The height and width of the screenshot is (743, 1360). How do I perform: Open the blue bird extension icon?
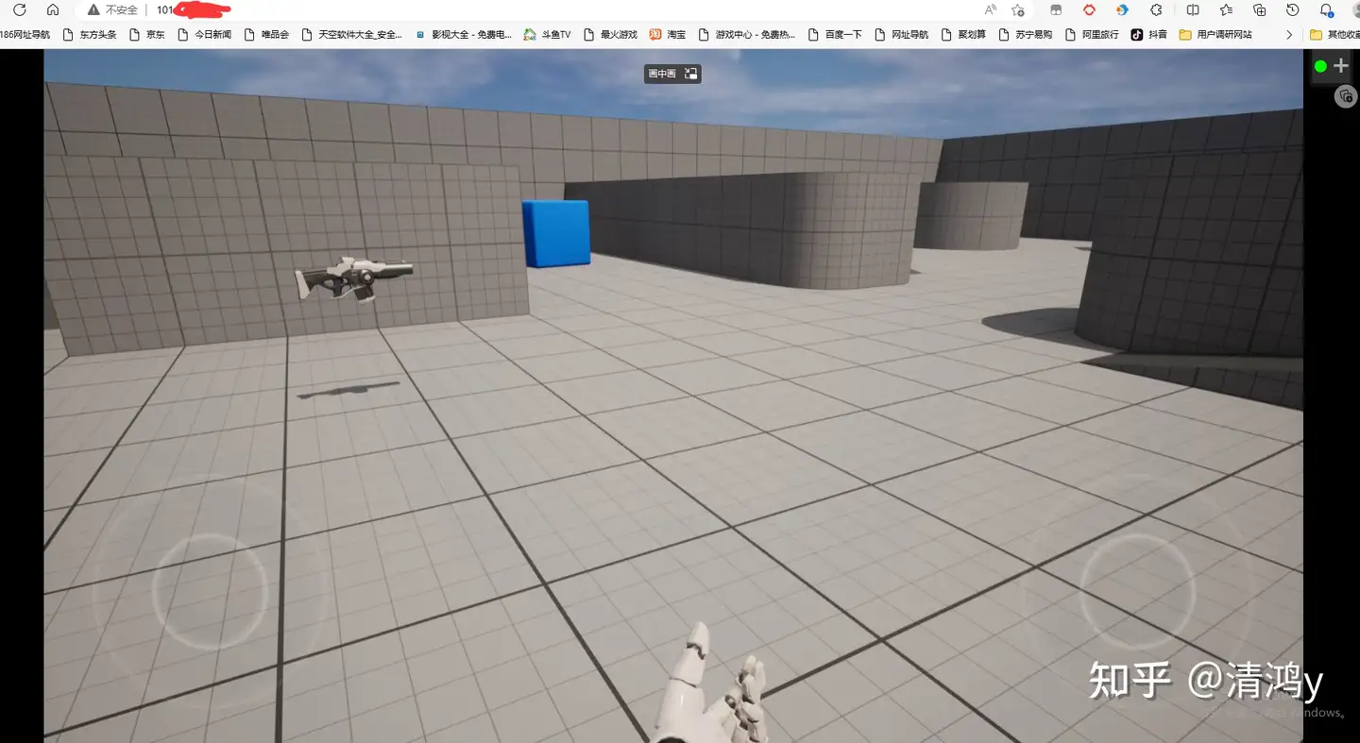(1122, 9)
